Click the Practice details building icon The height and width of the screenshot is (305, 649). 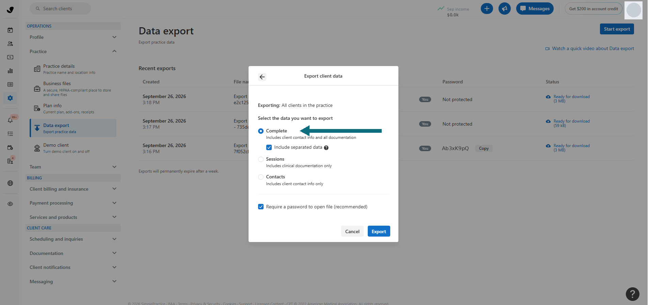(x=37, y=69)
